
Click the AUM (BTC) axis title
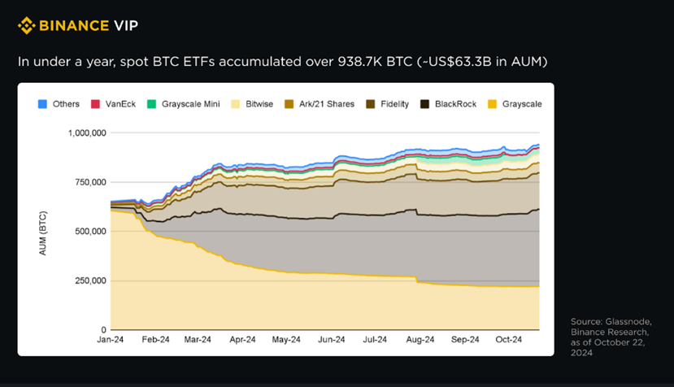point(42,233)
